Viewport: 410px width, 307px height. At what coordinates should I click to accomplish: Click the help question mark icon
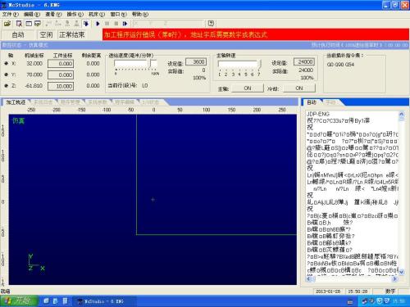pos(211,24)
